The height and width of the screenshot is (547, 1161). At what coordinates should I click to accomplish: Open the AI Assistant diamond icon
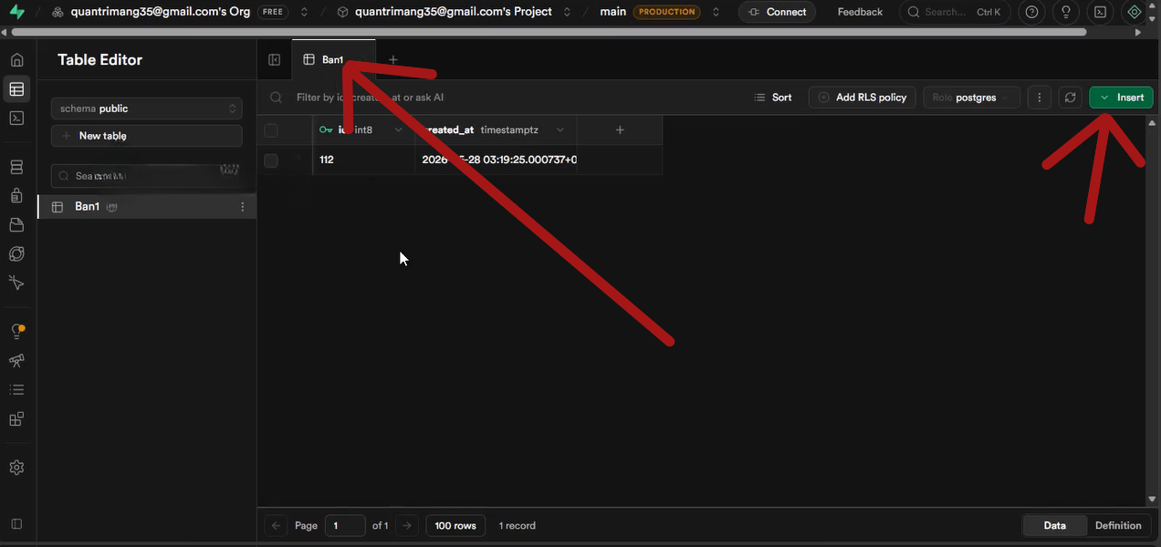point(1135,12)
